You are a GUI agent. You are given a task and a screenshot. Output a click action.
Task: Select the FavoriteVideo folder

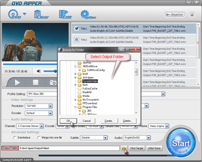(90, 81)
